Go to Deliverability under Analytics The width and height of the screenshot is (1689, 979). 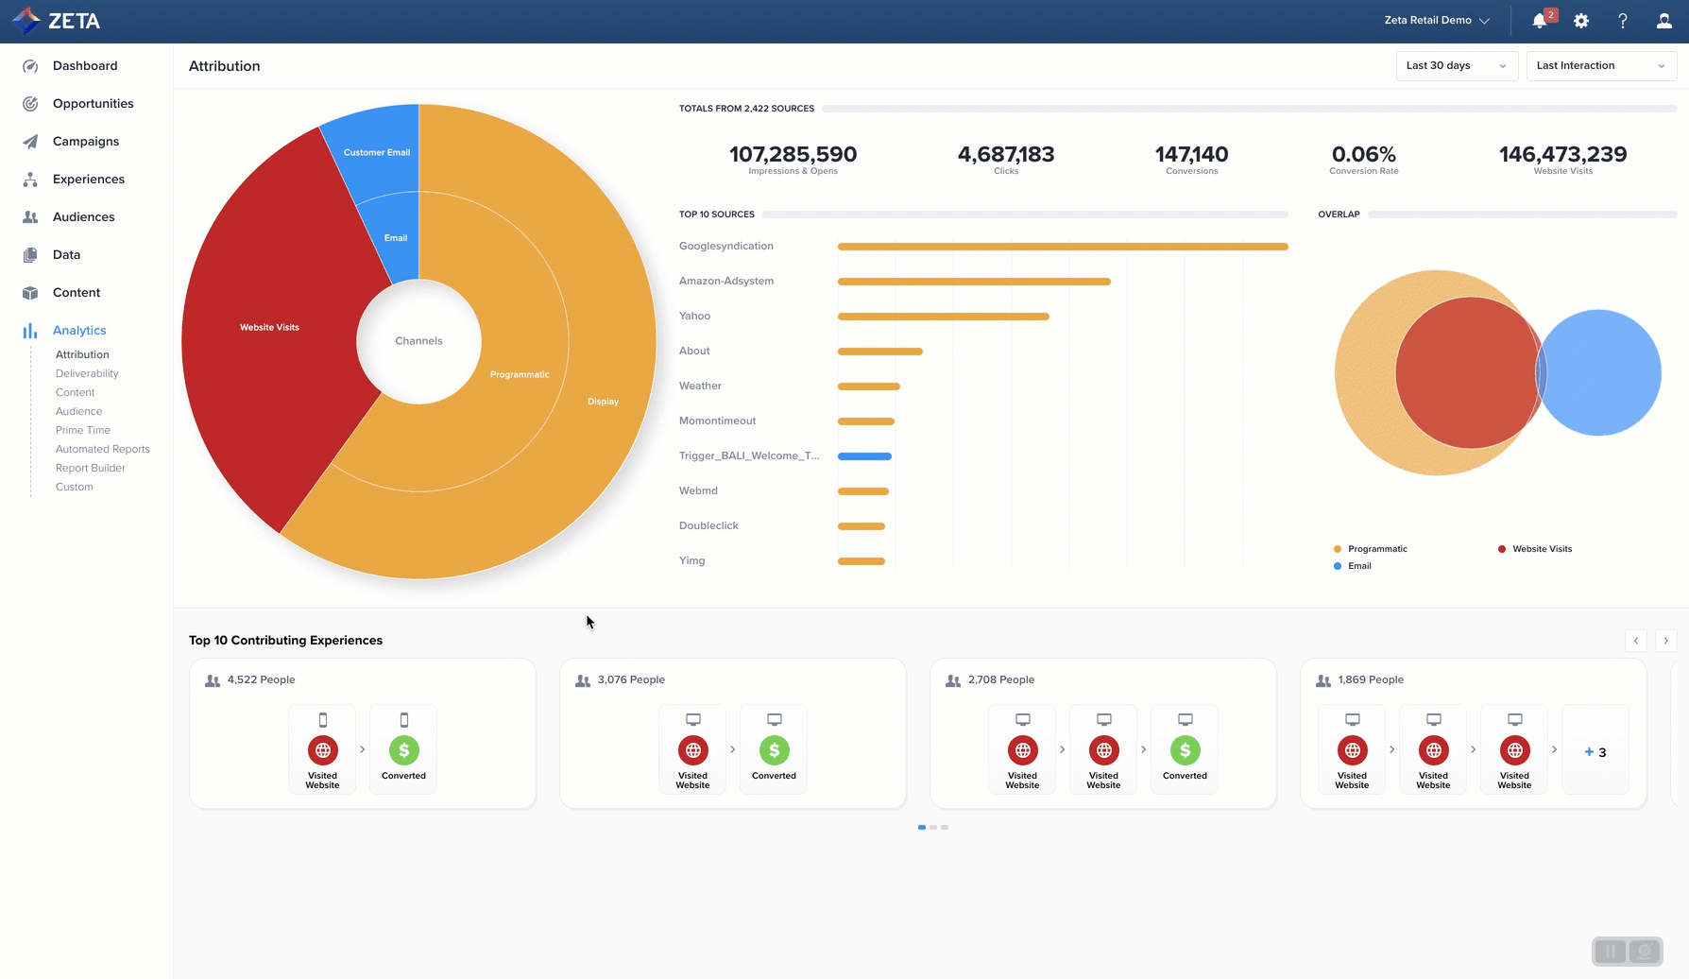tap(87, 373)
